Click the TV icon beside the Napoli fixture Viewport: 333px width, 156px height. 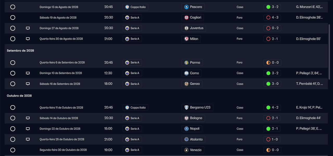(x=28, y=129)
